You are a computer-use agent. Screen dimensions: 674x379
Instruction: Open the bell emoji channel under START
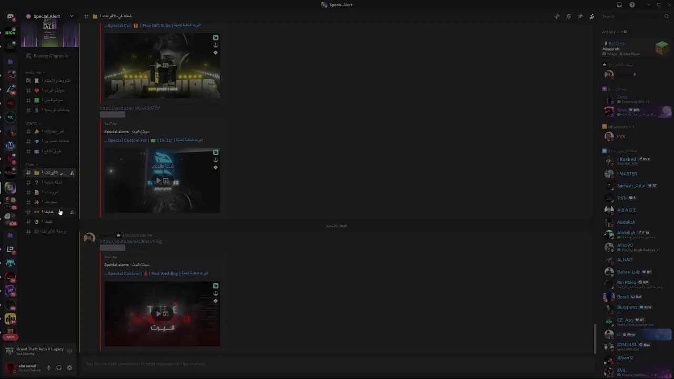[x=51, y=131]
